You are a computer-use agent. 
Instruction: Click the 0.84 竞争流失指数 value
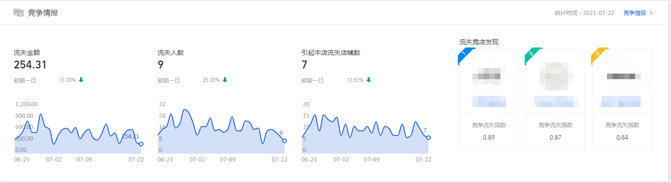pos(622,137)
